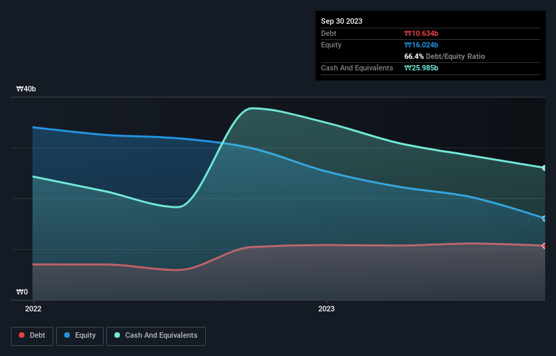Screen dimensions: 556x356
Task: Toggle the Equity series legend button
Action: pyautogui.click(x=80, y=336)
